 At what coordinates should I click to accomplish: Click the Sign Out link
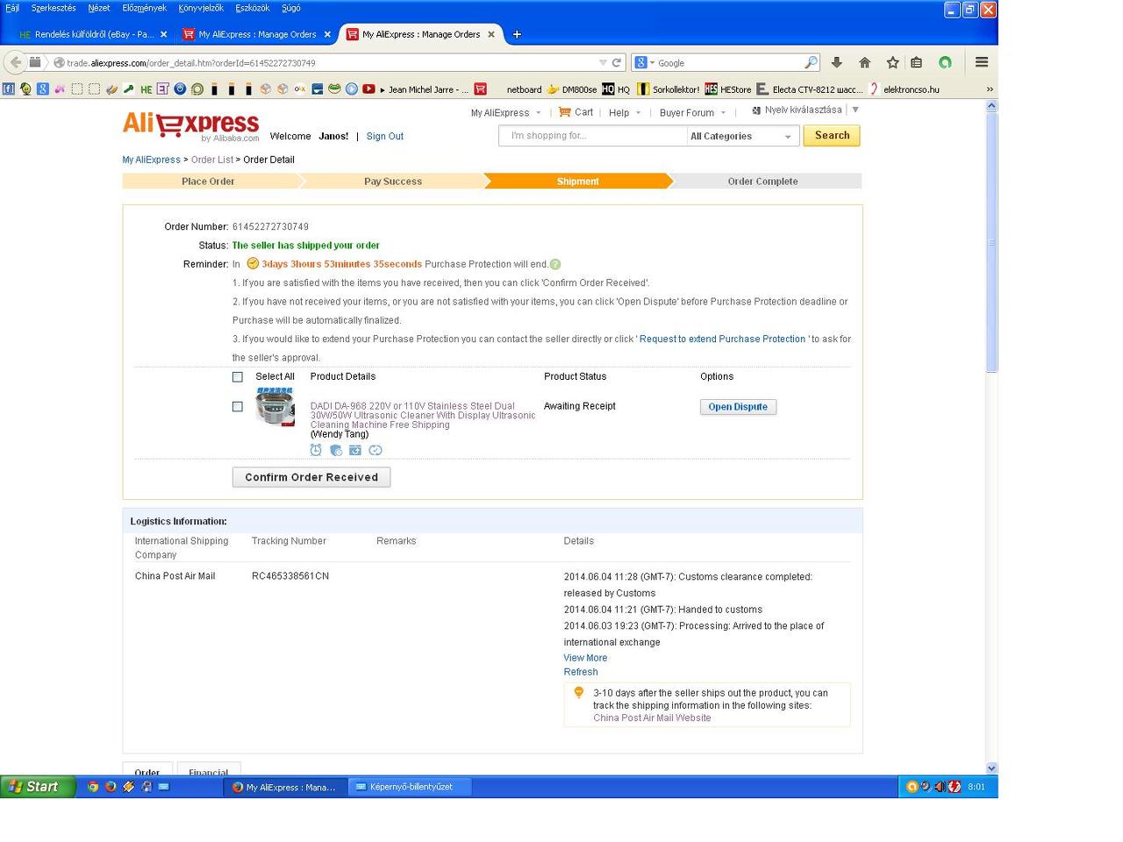click(x=385, y=137)
